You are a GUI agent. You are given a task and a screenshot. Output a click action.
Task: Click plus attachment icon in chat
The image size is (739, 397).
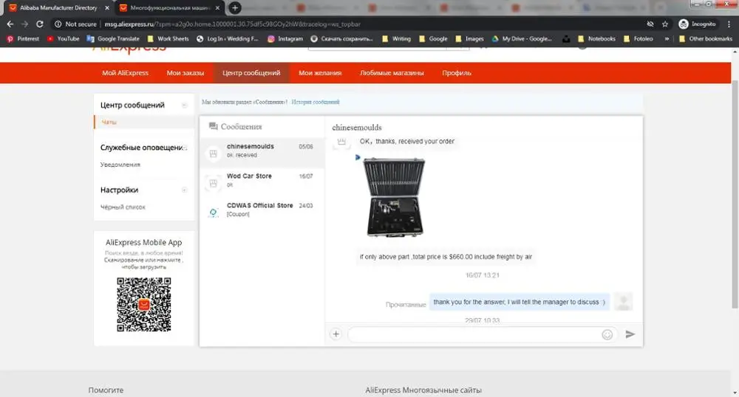(x=336, y=334)
